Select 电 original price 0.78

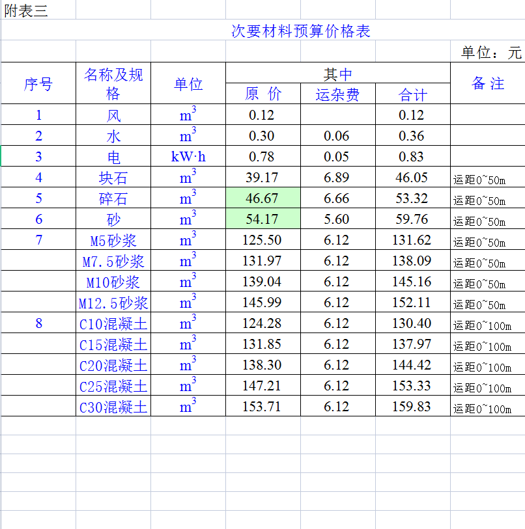click(x=263, y=156)
